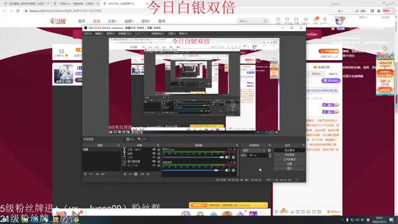Add a new source with the plus icon in Sources panel
This screenshot has height=224, width=398.
pyautogui.click(x=125, y=174)
